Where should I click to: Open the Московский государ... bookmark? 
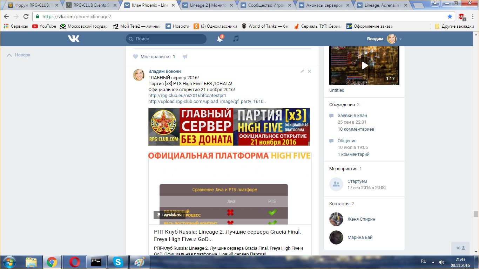(84, 26)
